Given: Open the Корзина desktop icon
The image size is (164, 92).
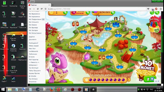Looking at the screenshot, I should [4, 4].
